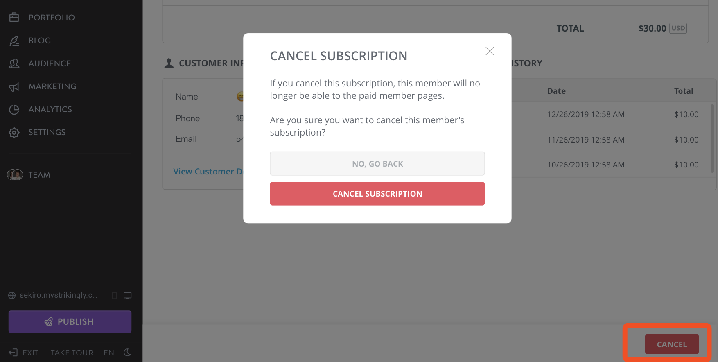
Task: Toggle dark mode moon icon
Action: click(127, 353)
